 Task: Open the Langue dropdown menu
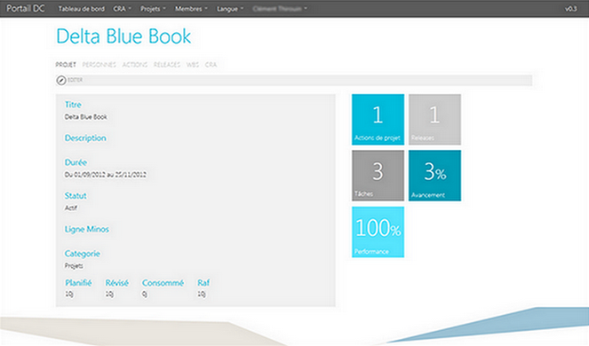click(x=230, y=9)
